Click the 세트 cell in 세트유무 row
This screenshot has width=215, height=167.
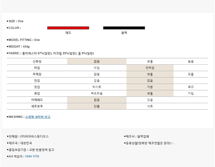tap(150, 106)
